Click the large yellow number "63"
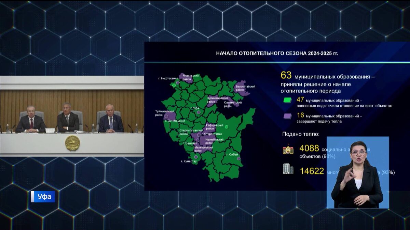This screenshot has width=410, height=230. tap(286, 75)
